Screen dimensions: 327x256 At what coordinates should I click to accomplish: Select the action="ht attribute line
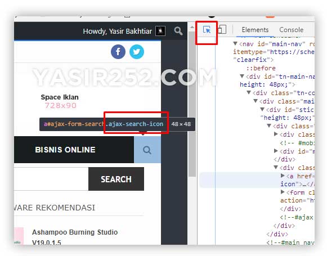coord(297,200)
